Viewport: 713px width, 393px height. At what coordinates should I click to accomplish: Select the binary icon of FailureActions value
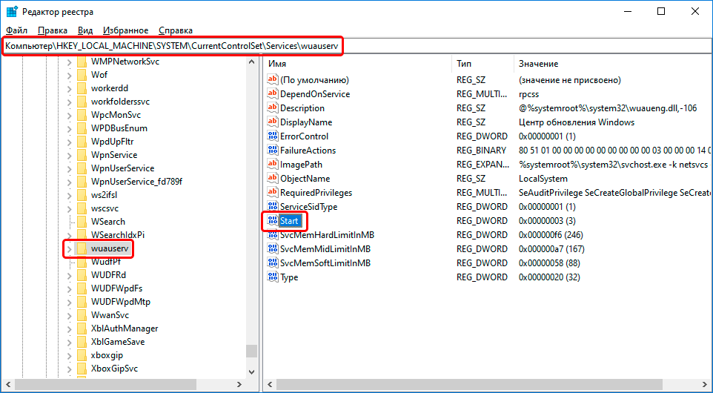point(272,150)
